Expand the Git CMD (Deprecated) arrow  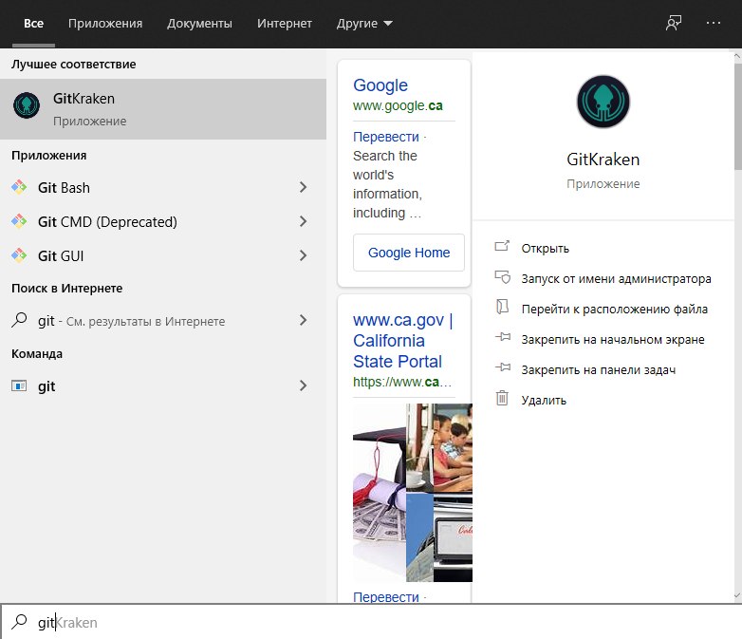coord(304,222)
